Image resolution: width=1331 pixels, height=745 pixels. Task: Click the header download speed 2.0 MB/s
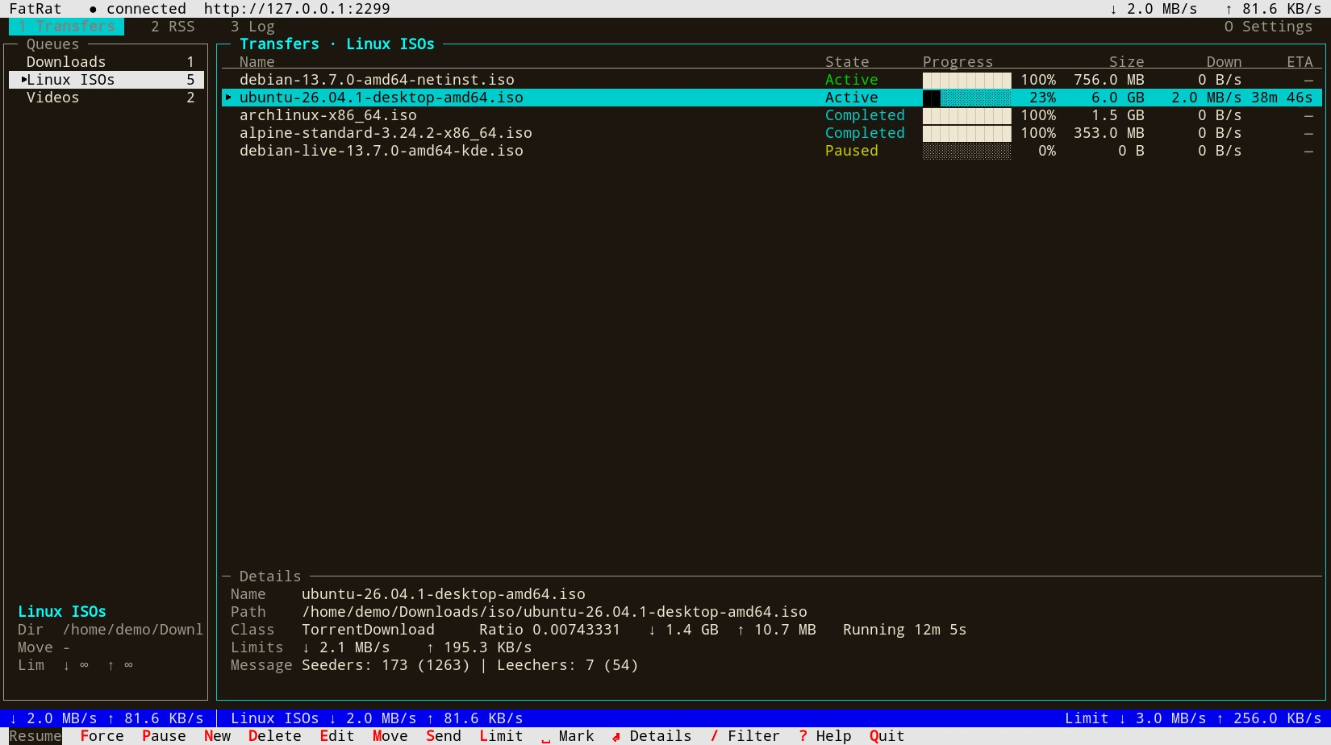coord(1153,9)
